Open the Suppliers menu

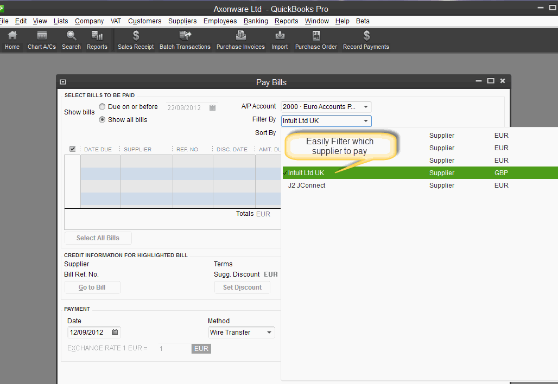[182, 21]
